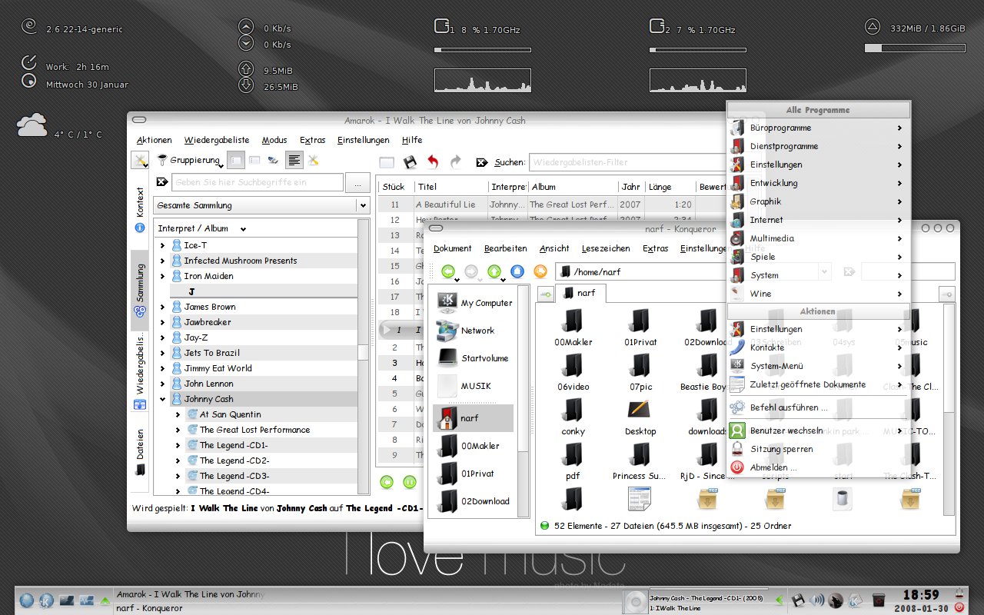Screen dimensions: 984x615
Task: Select the conky folder in Konqueror
Action: coord(573,416)
